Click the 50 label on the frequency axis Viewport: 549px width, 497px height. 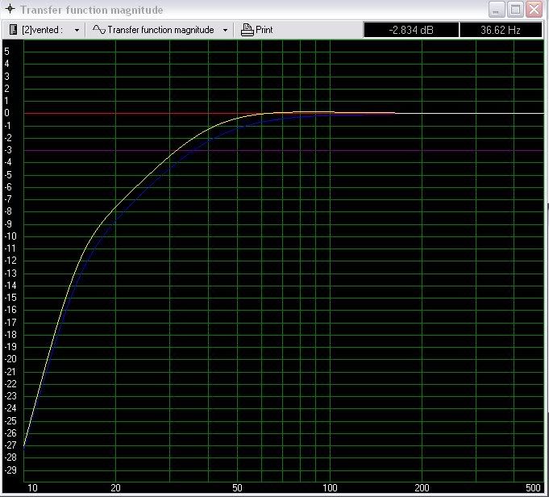click(237, 487)
